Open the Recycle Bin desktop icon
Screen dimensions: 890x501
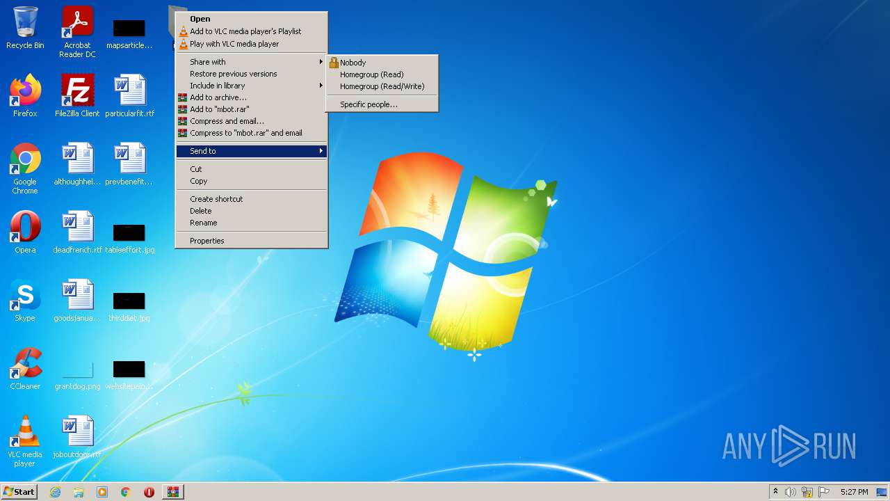click(x=25, y=29)
